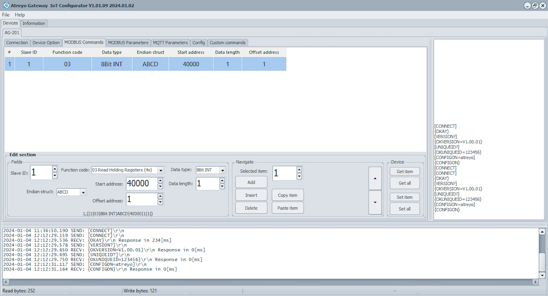Viewport: 548px width, 296px height.
Task: Click the Data length input field
Action: click(x=207, y=184)
